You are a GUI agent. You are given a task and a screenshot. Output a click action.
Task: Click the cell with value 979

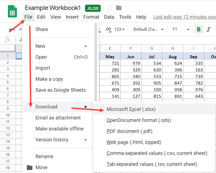point(131,63)
